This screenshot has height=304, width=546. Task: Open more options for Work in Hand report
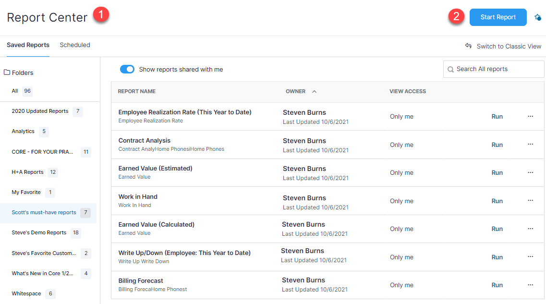(530, 200)
